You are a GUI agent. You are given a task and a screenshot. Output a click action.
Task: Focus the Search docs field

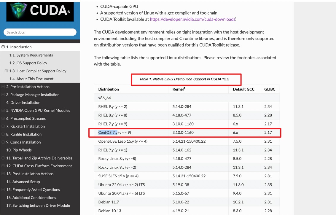point(40,32)
